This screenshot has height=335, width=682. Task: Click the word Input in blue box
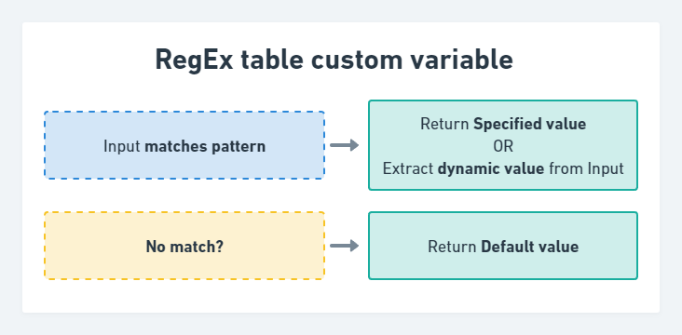[x=122, y=146]
